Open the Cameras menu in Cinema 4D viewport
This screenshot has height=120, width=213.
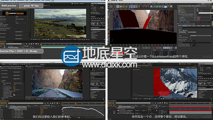pos(116,9)
